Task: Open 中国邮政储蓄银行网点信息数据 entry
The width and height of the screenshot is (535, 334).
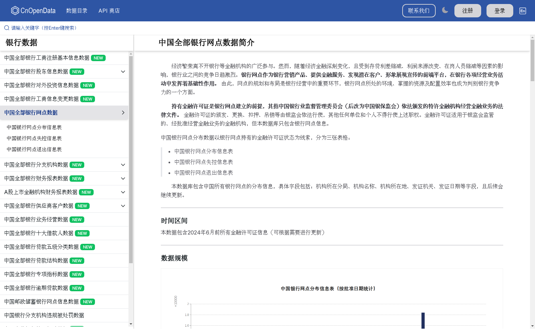Action: (x=41, y=302)
